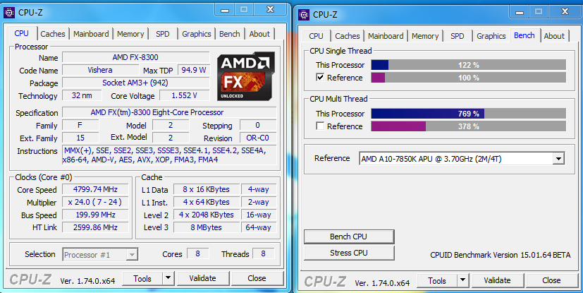Open the Reference processor dropdown list
The width and height of the screenshot is (583, 293).
558,159
